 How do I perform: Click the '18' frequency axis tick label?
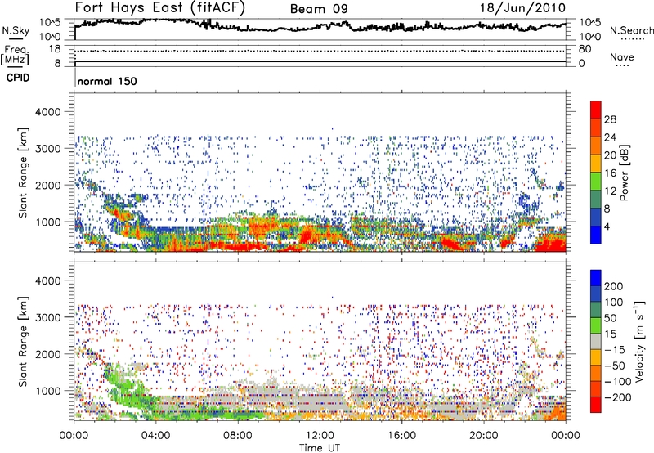tap(55, 49)
